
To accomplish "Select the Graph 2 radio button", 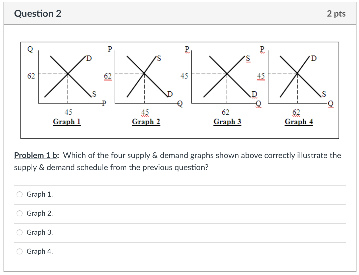I will (x=19, y=213).
